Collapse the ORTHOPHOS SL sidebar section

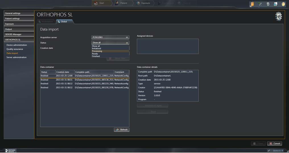[x=19, y=40]
